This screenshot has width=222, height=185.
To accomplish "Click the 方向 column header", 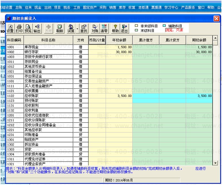I will [81, 40].
